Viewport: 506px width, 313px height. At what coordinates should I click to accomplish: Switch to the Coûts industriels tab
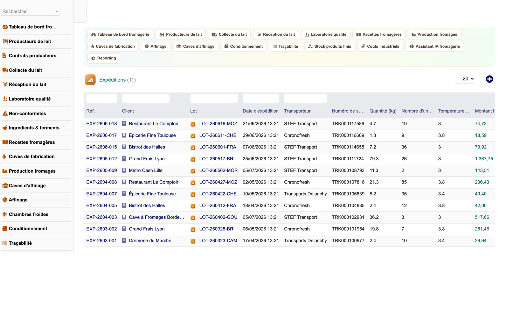click(x=380, y=47)
